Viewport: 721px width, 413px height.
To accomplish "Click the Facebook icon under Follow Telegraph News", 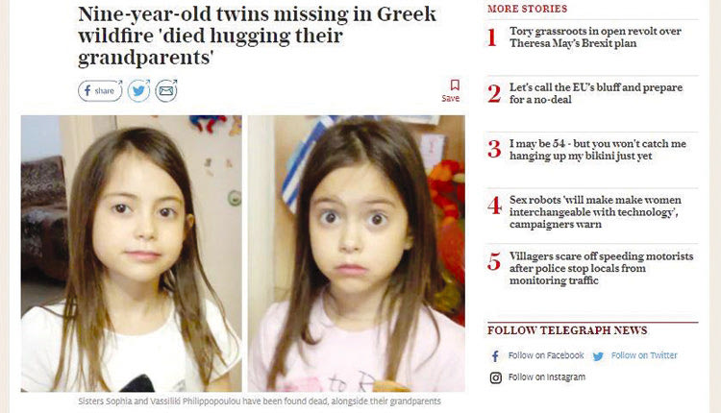I will click(x=495, y=356).
